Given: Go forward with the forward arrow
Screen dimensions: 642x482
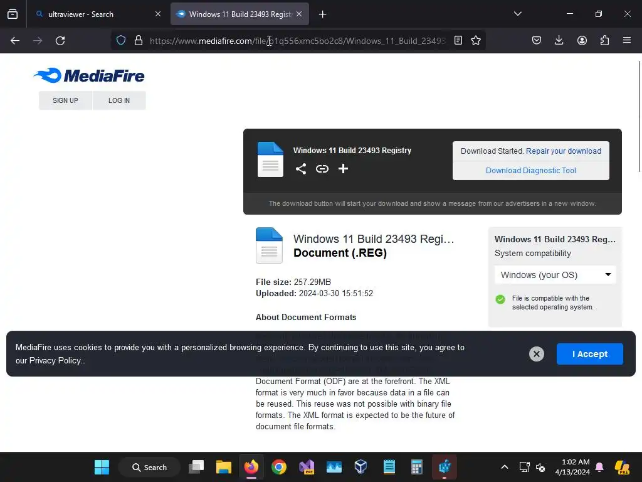Looking at the screenshot, I should 38,41.
